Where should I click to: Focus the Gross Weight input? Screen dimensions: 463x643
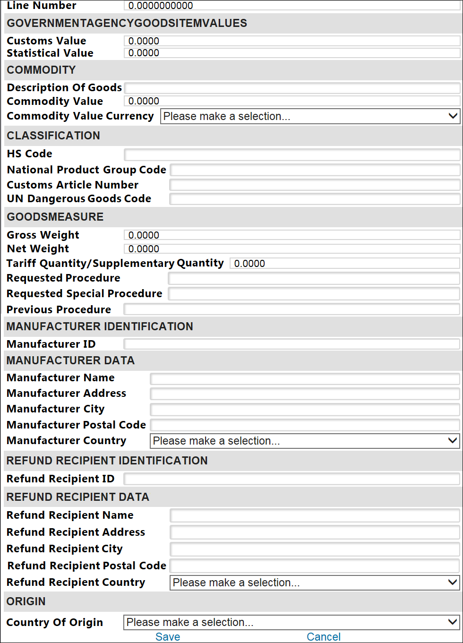[292, 235]
